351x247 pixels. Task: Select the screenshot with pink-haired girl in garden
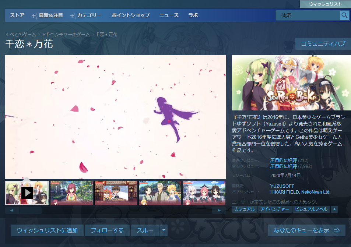pyautogui.click(x=71, y=193)
